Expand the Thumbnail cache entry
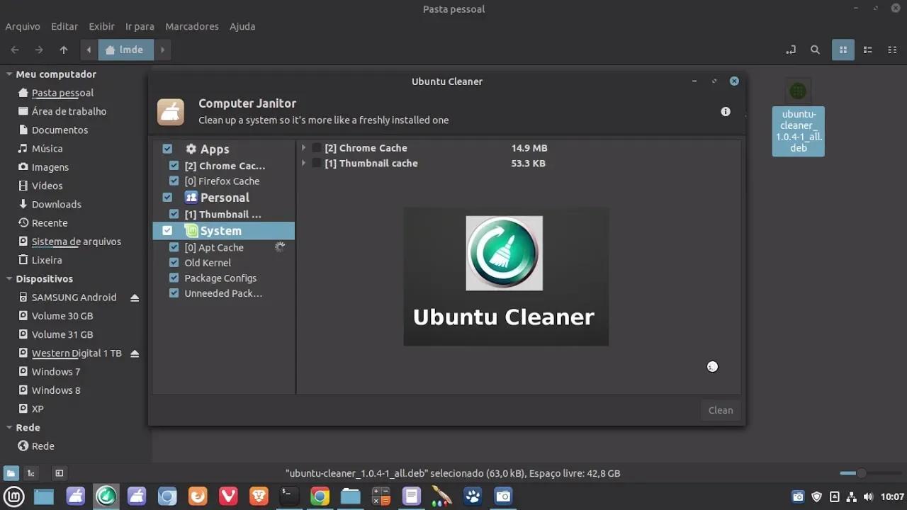This screenshot has width=907, height=510. point(304,163)
